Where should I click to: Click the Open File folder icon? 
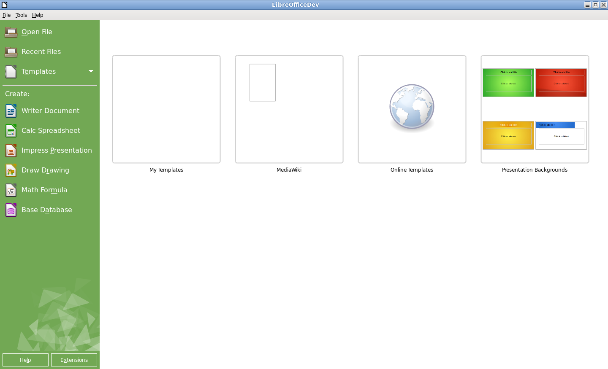click(x=11, y=32)
